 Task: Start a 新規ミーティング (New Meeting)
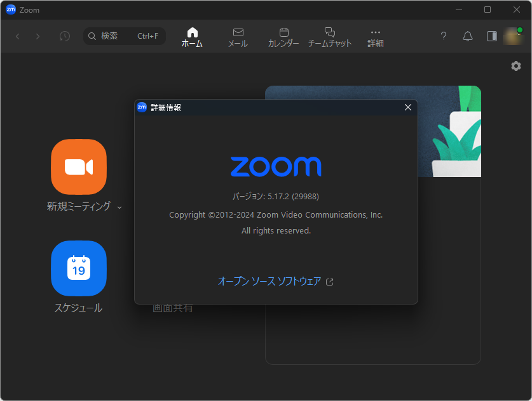coord(78,167)
